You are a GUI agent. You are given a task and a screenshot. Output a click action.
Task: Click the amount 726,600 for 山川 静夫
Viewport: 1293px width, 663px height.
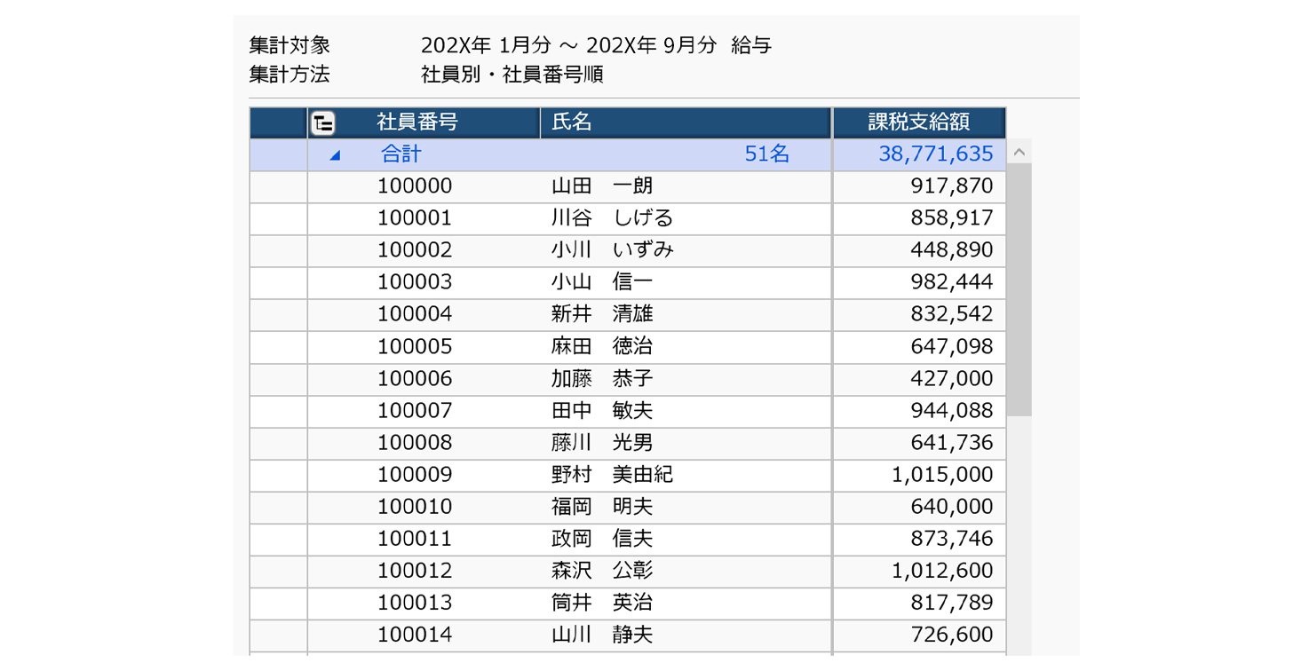[x=951, y=635]
